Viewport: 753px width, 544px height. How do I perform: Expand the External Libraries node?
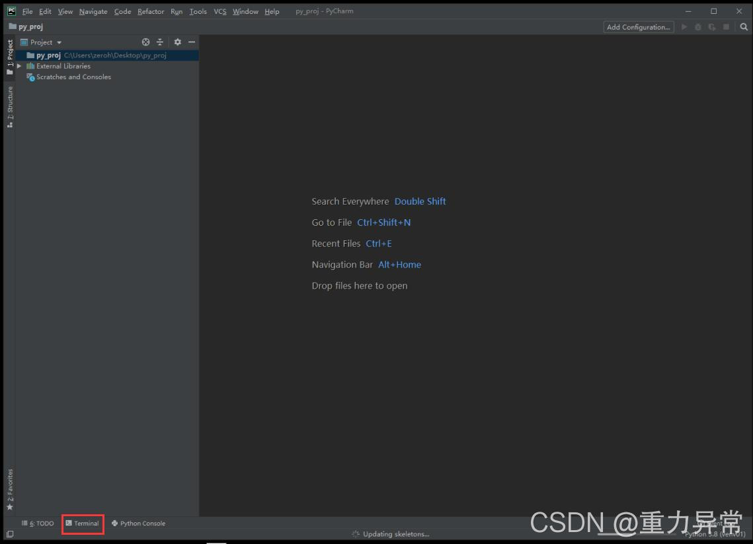coord(19,65)
